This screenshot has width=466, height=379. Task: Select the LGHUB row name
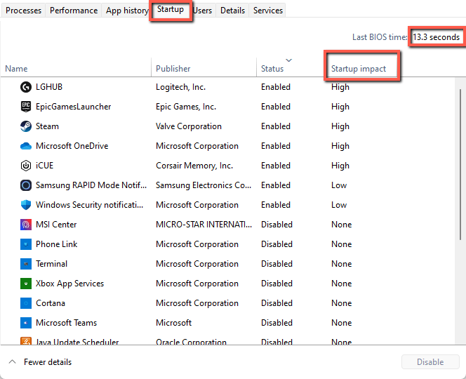pos(49,87)
